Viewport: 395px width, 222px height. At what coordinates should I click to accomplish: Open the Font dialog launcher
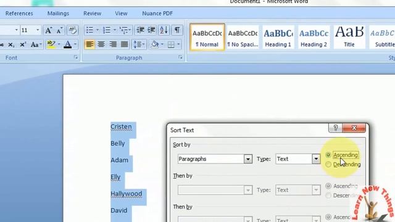coord(76,57)
